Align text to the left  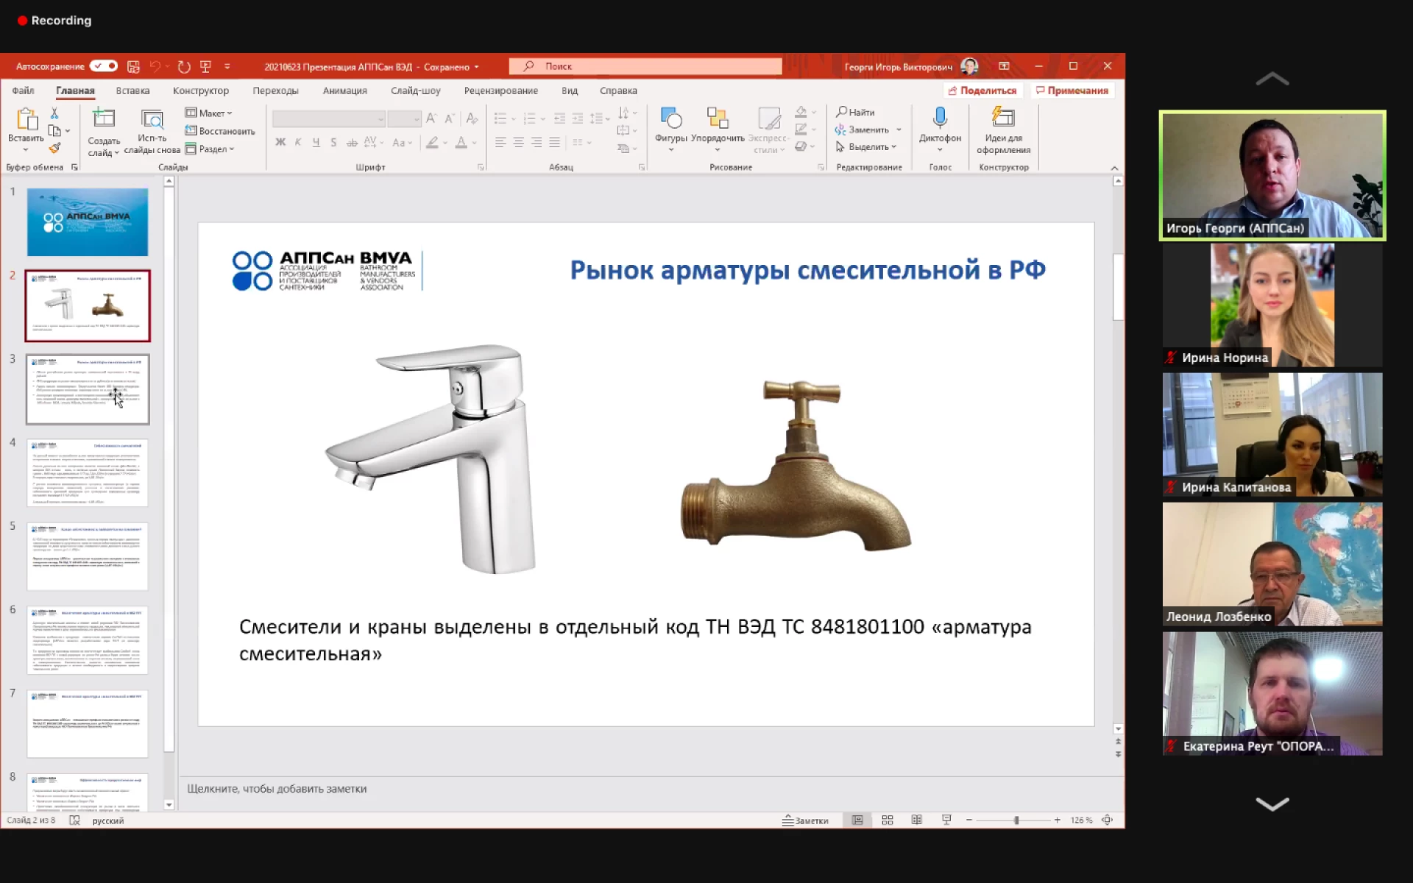(x=500, y=143)
